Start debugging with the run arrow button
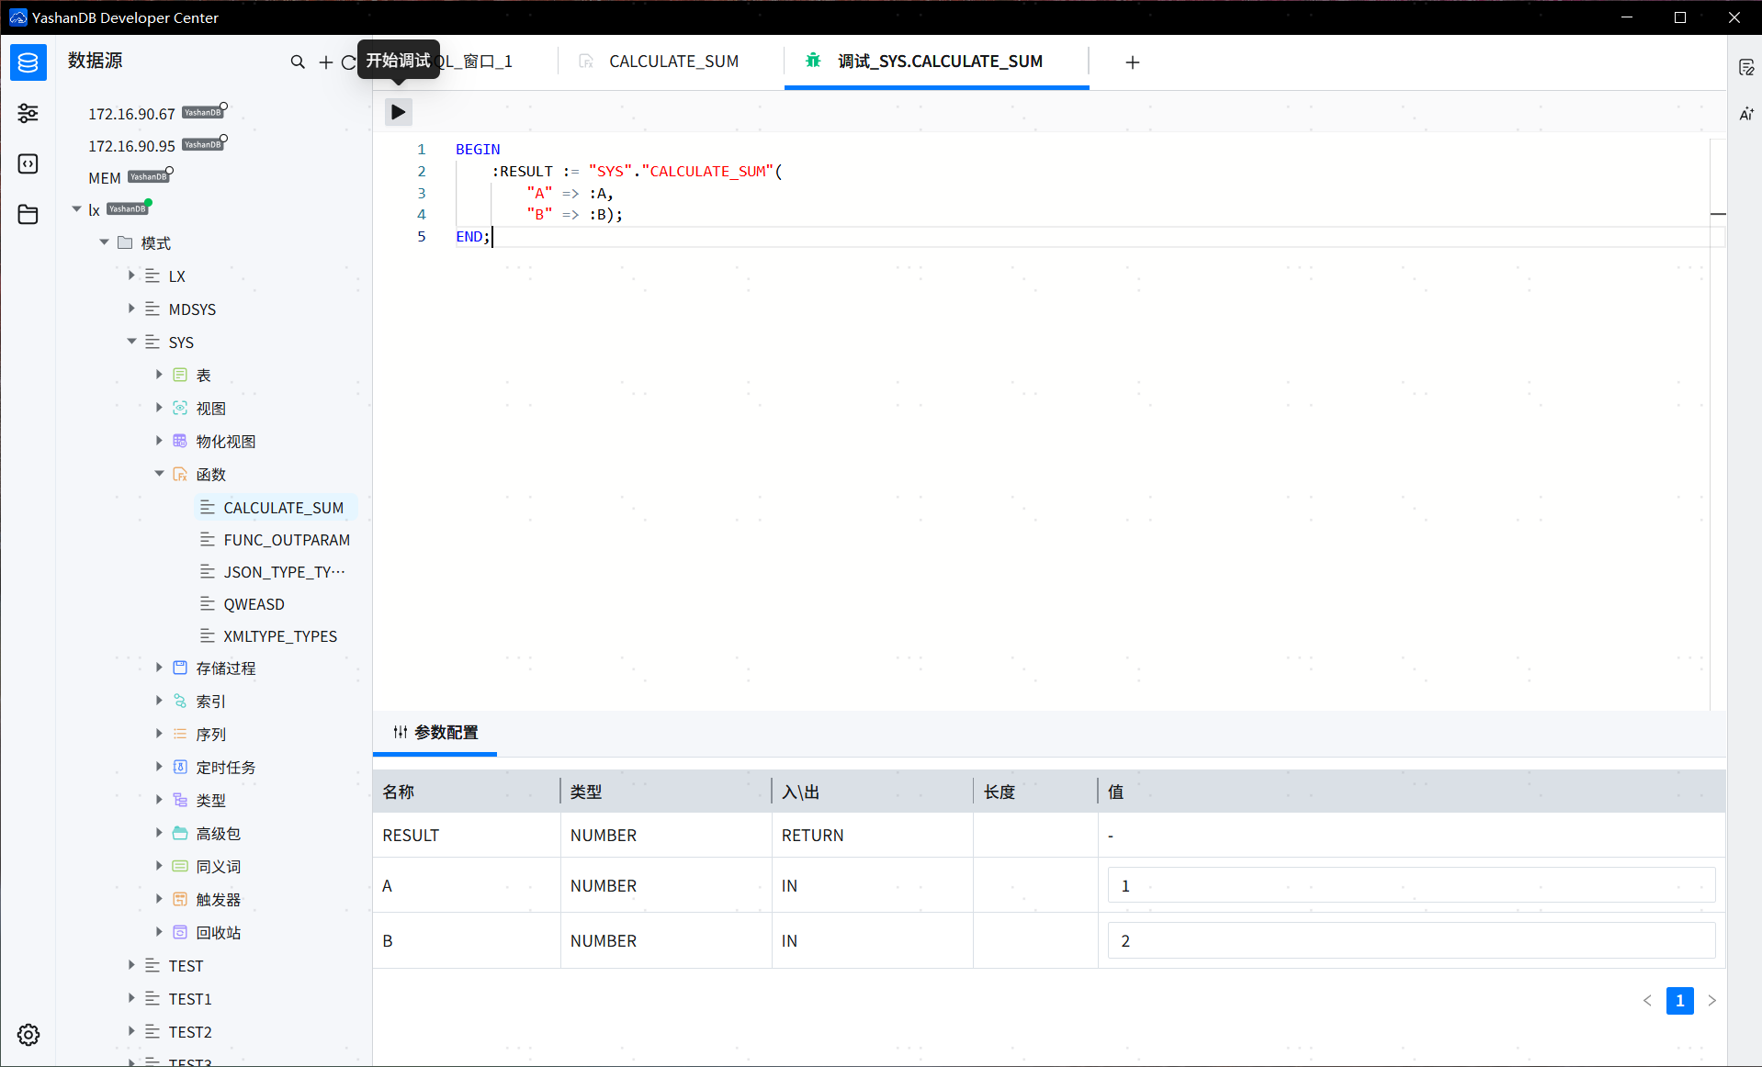Image resolution: width=1762 pixels, height=1067 pixels. pyautogui.click(x=398, y=111)
